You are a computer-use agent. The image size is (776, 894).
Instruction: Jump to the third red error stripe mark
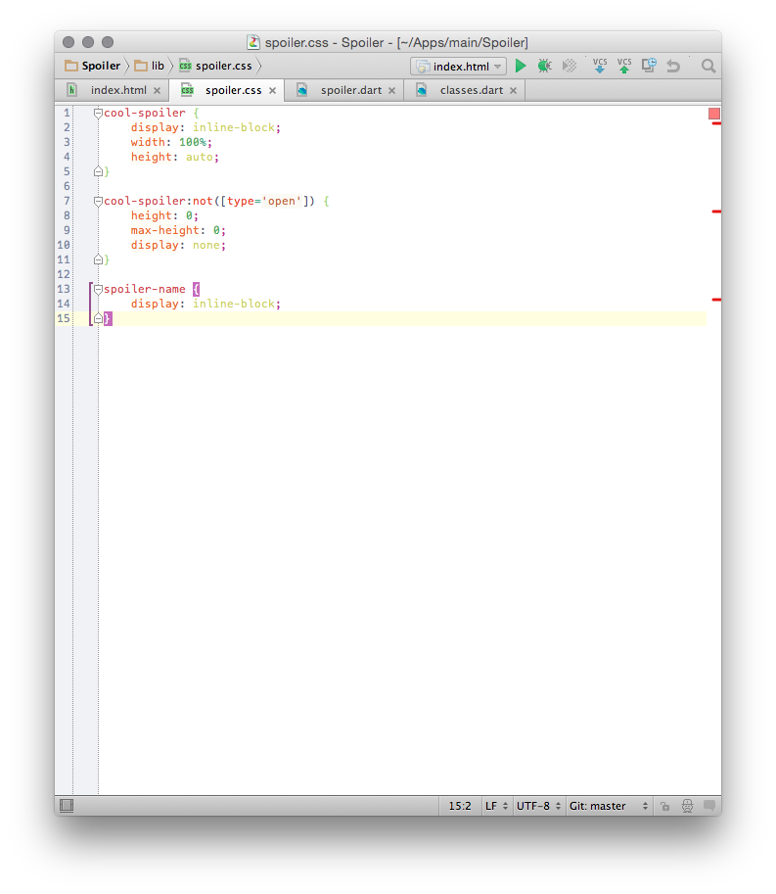pyautogui.click(x=716, y=300)
